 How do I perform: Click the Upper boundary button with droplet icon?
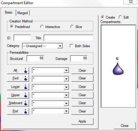18,95
